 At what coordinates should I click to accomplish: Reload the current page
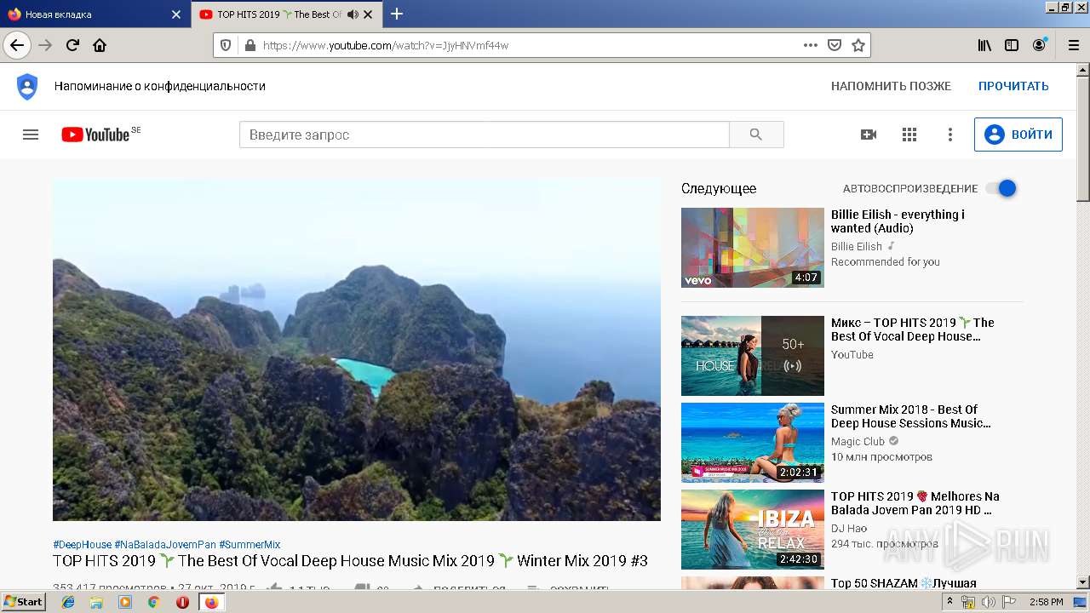[72, 45]
